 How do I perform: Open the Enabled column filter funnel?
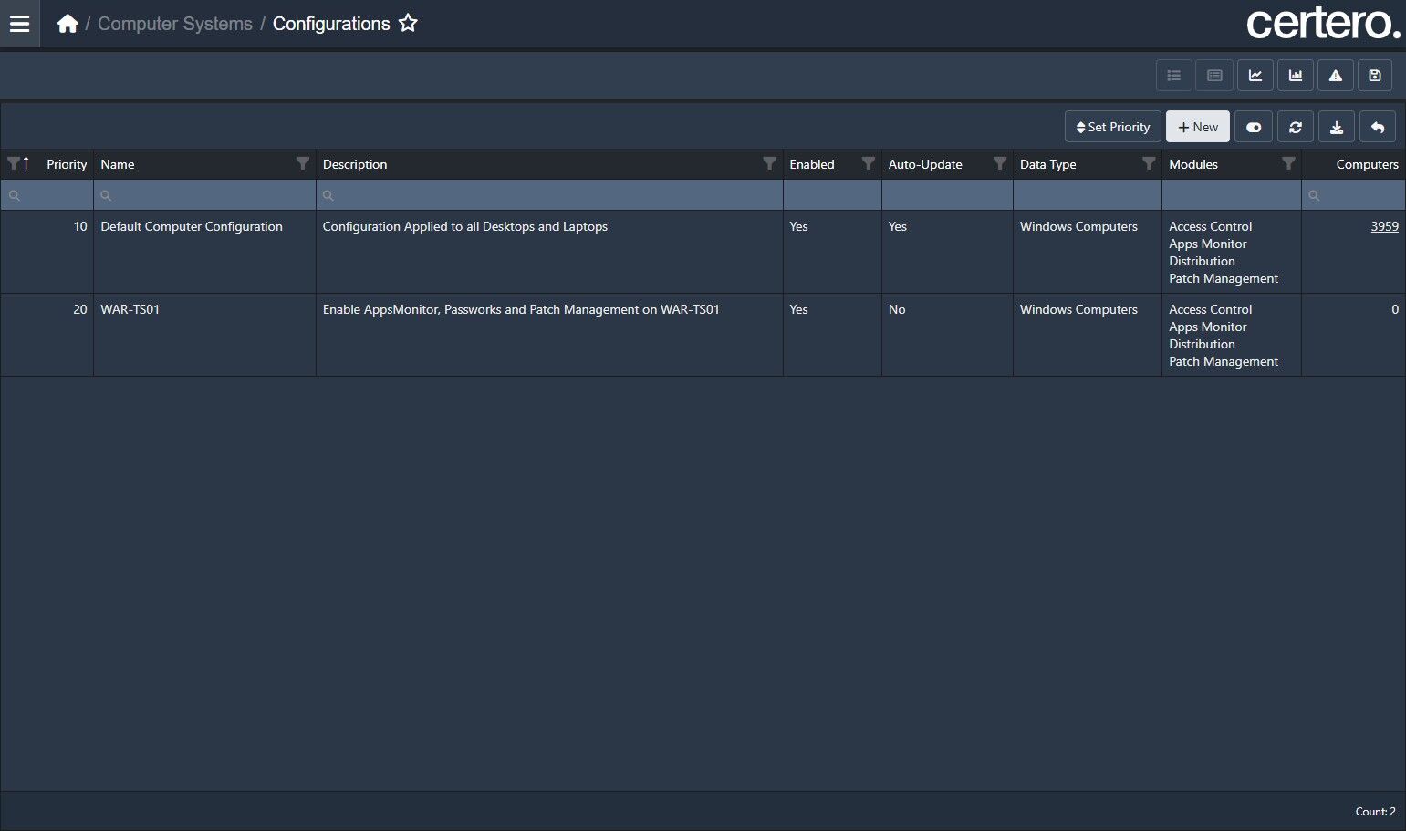tap(868, 163)
